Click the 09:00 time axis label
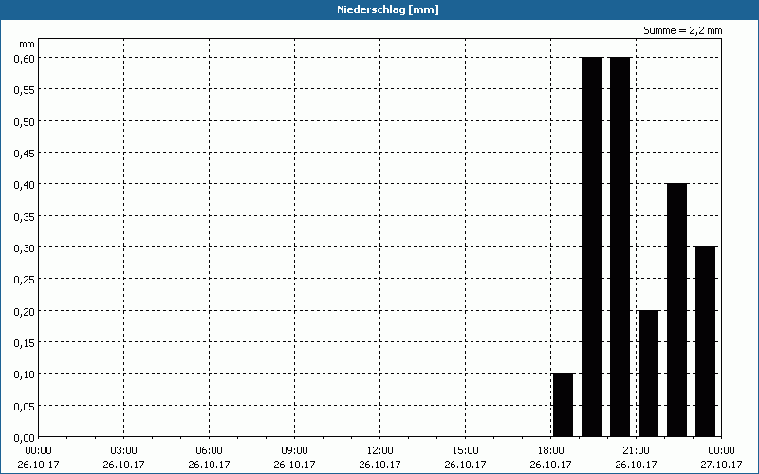 [294, 450]
